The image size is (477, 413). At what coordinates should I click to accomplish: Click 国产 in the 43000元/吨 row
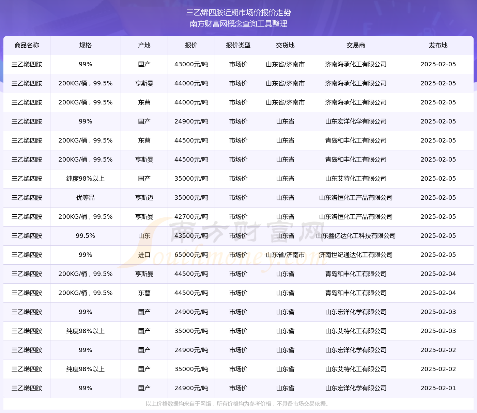point(144,64)
